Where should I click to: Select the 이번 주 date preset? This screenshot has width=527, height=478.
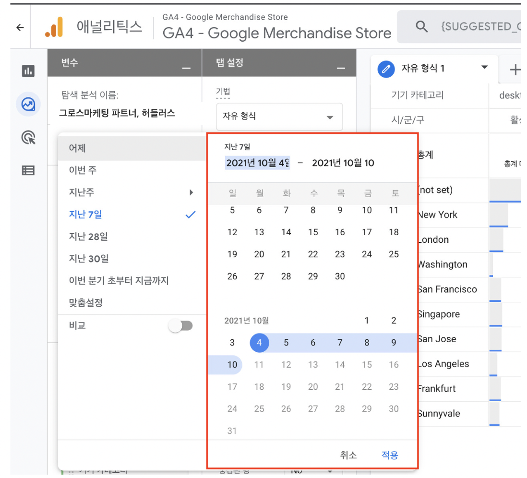coord(132,170)
